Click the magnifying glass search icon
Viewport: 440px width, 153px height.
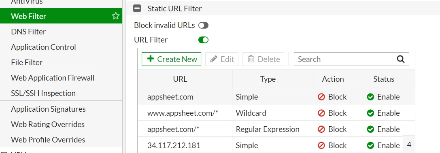pos(401,59)
